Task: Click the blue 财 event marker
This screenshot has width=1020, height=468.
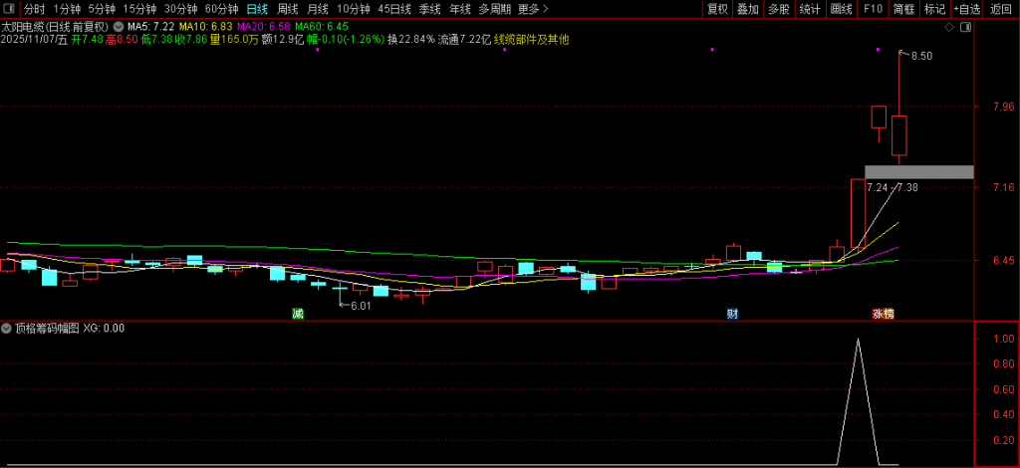Action: click(732, 314)
